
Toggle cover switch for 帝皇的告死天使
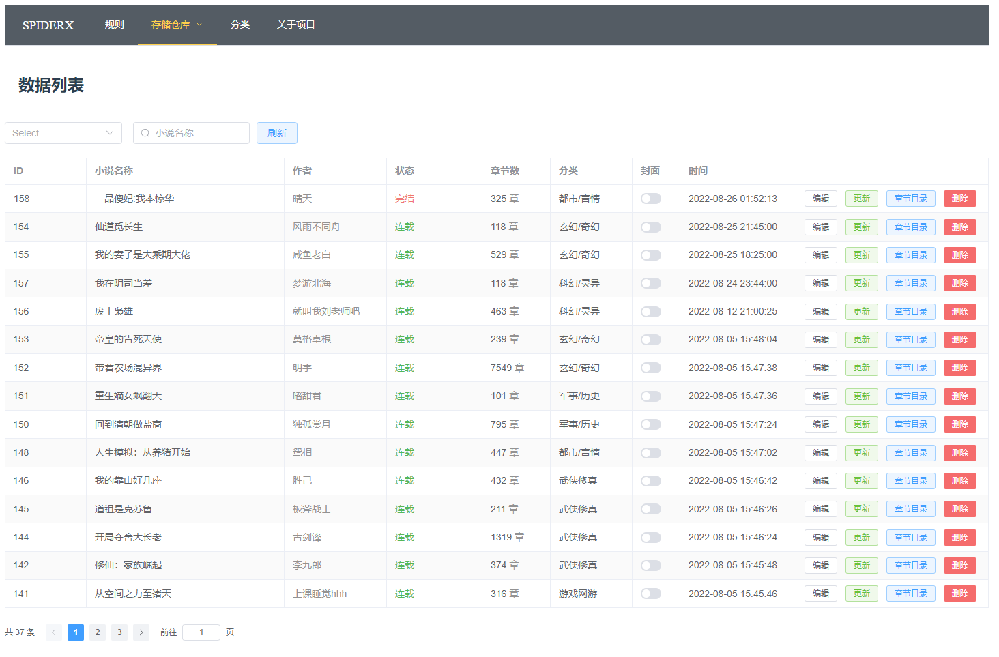[x=651, y=340]
